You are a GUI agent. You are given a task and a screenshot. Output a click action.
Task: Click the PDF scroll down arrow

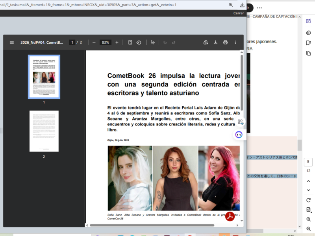[242, 221]
